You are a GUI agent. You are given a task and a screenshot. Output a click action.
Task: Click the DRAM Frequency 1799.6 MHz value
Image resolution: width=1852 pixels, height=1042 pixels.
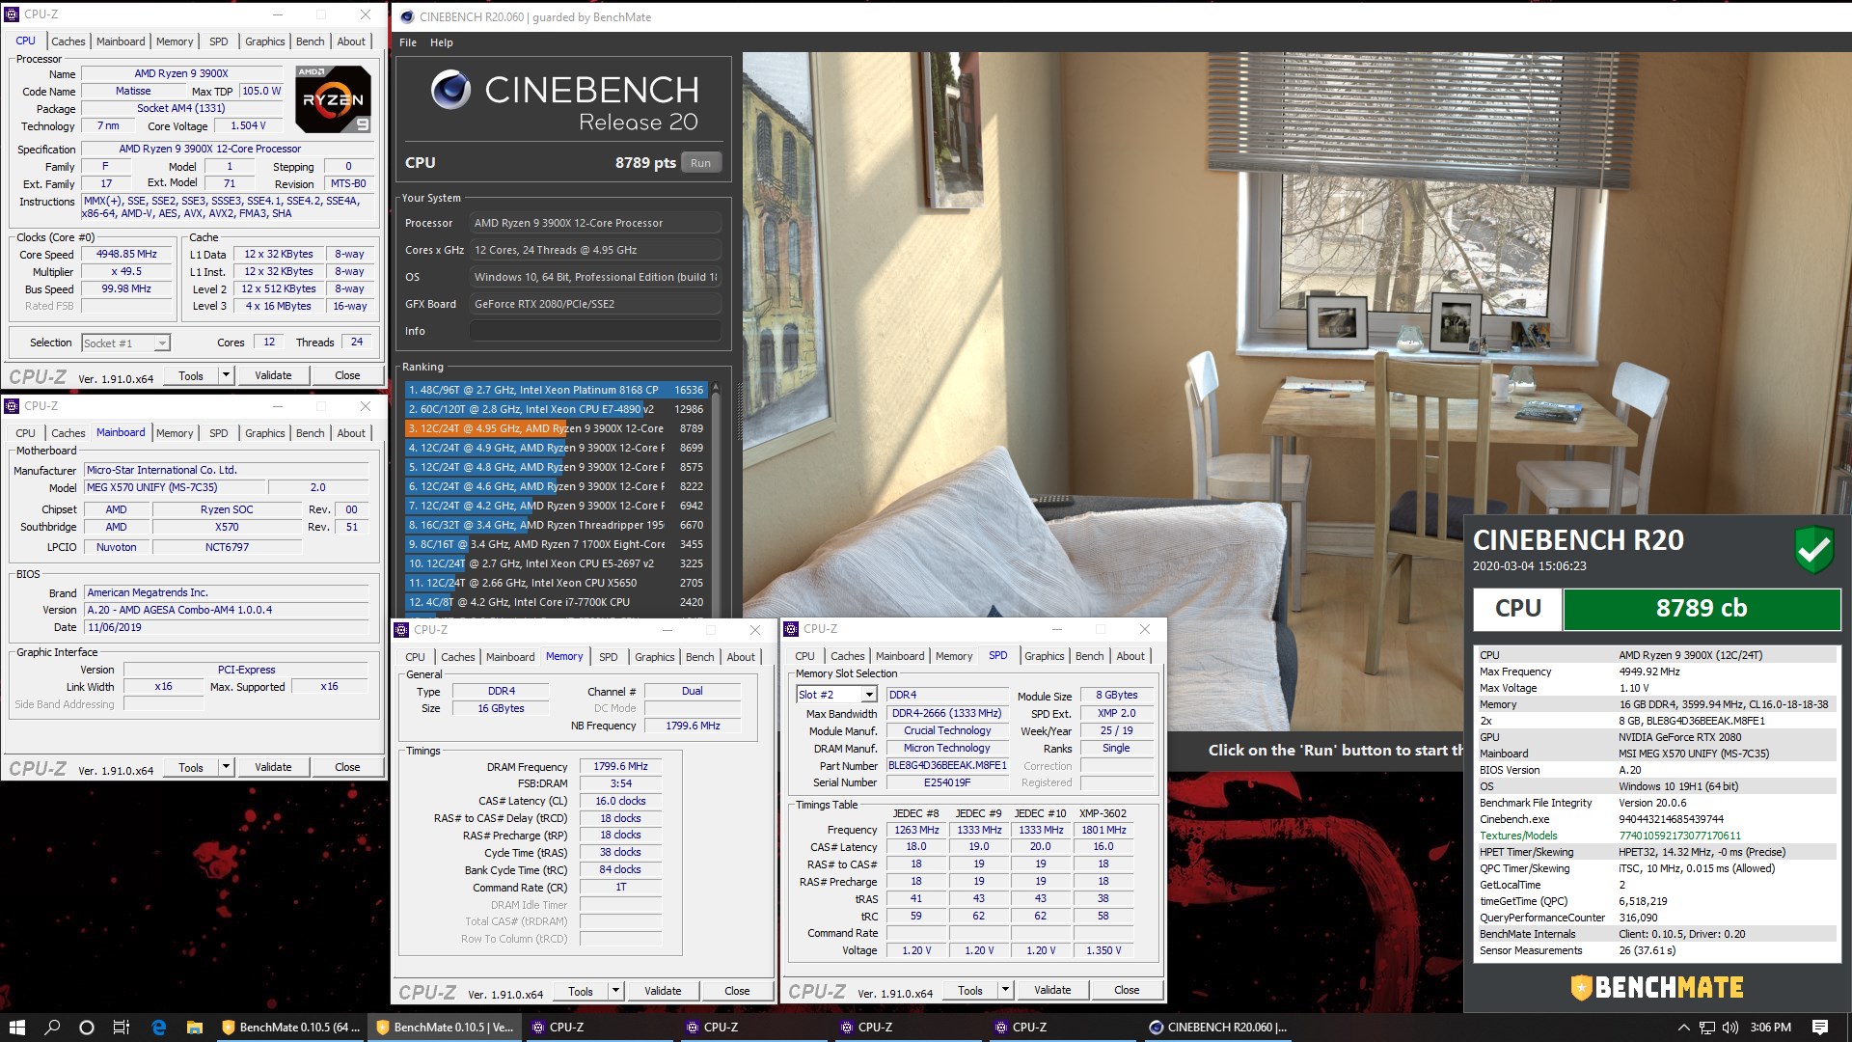click(620, 767)
